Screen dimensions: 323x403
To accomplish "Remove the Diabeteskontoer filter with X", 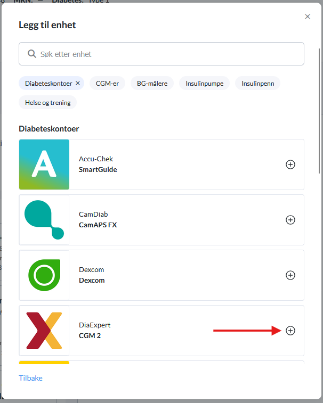I will pos(78,83).
